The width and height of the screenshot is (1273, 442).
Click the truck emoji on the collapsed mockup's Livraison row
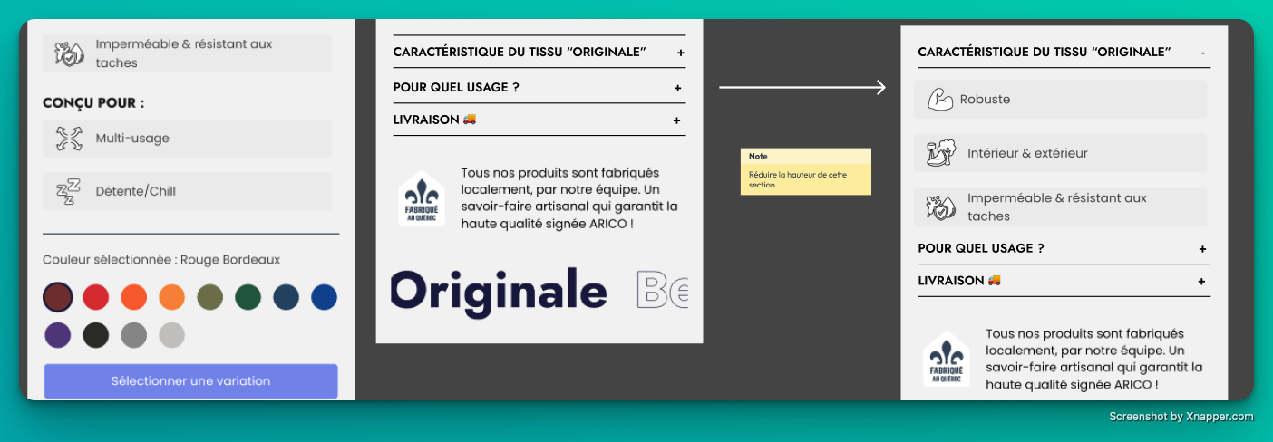[470, 120]
